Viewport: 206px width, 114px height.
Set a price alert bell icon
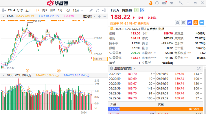177,23
